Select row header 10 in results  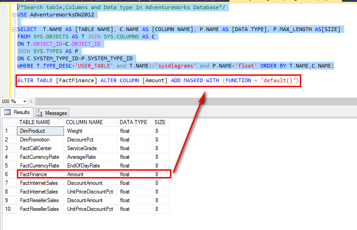(x=10, y=209)
